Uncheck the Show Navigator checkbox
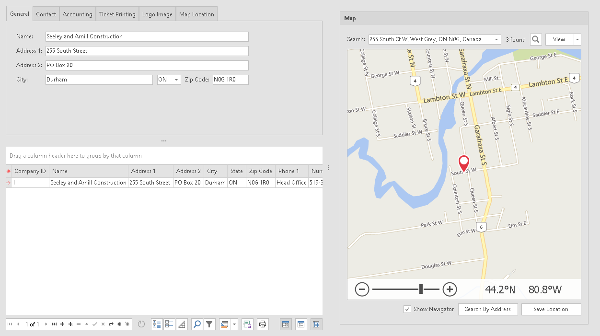 pyautogui.click(x=407, y=309)
